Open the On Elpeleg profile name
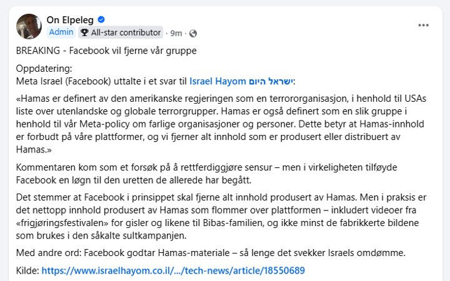Image resolution: width=450 pixels, height=281 pixels. click(70, 20)
